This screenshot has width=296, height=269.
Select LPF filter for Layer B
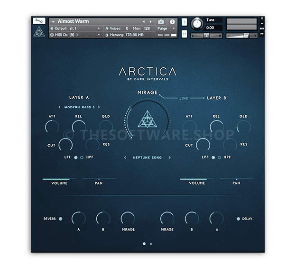point(213,158)
